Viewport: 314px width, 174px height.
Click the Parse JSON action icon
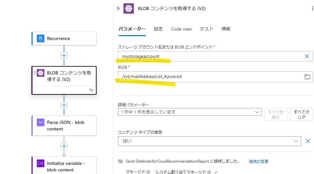[40, 122]
